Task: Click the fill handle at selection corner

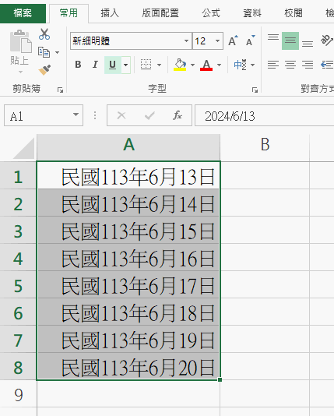Action: 220,379
